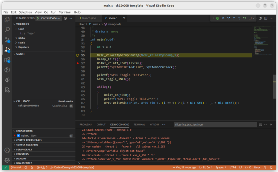Open the Search view in activity bar
The image size is (278, 172).
coord(7,29)
